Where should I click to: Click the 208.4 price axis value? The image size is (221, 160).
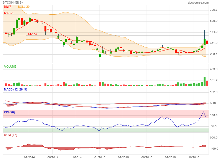214,54
